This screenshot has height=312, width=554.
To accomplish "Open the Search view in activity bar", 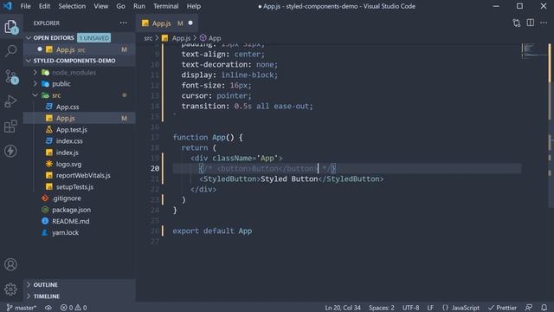I will (11, 50).
